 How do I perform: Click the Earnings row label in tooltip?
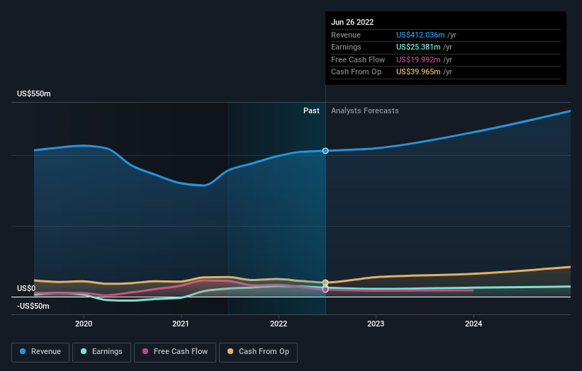346,47
